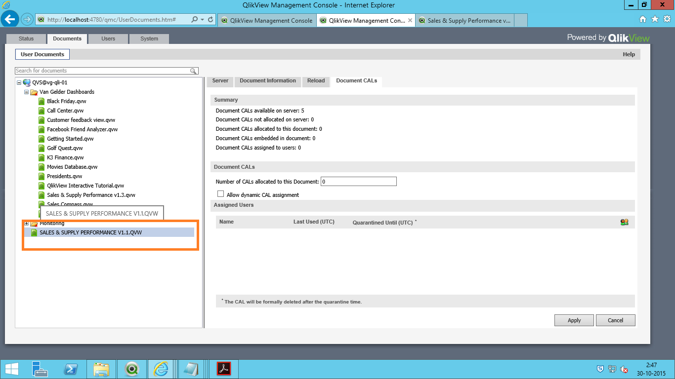Image resolution: width=675 pixels, height=379 pixels.
Task: Choose Facebook Friend Analyzer.qvw
Action: click(82, 129)
